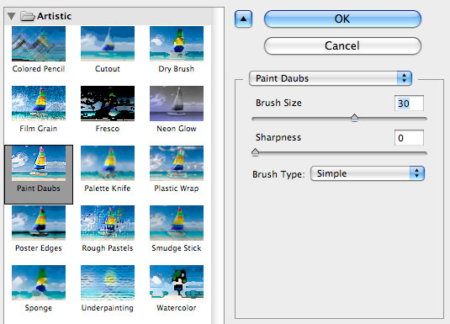Click the Brush Size label

[x=278, y=103]
